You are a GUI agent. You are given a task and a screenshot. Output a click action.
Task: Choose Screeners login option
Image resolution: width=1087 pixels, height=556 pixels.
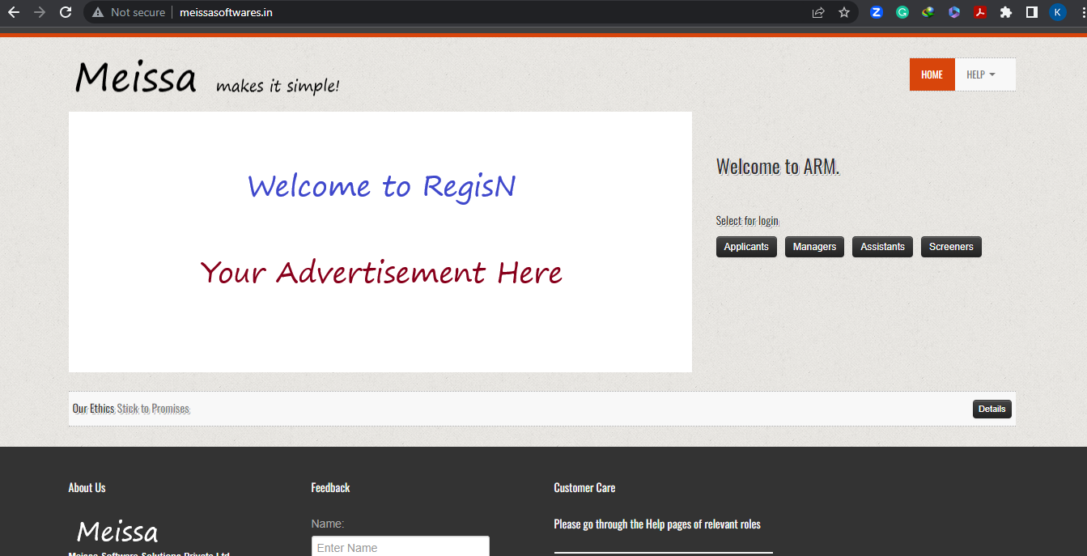(951, 247)
